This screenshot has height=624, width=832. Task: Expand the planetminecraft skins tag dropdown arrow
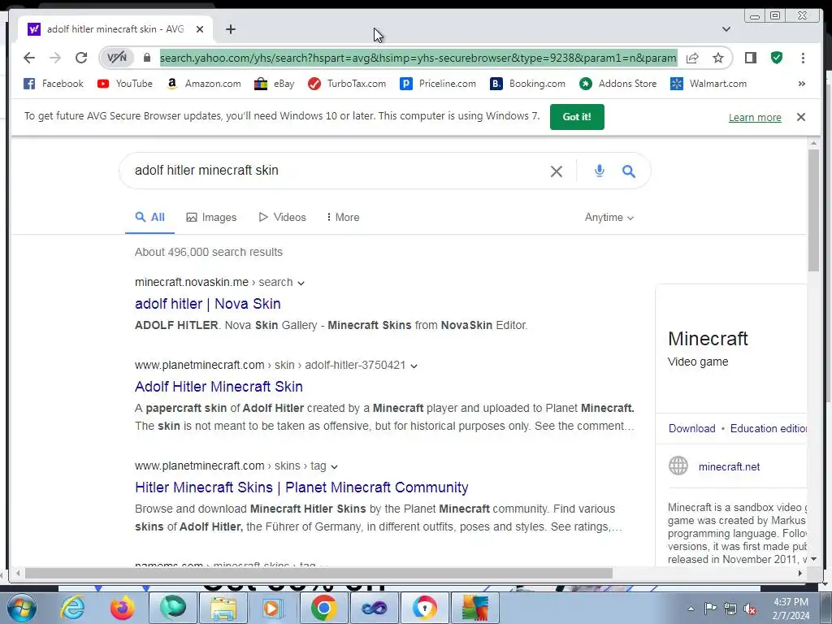[x=334, y=467]
